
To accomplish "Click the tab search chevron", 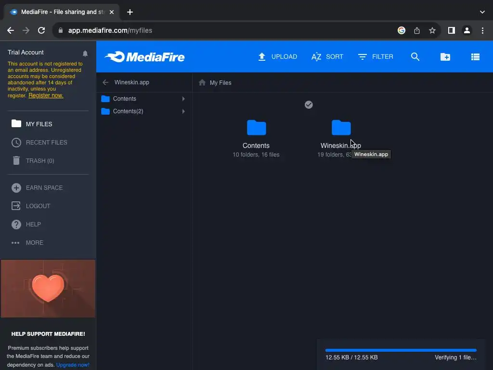I will coord(482,12).
